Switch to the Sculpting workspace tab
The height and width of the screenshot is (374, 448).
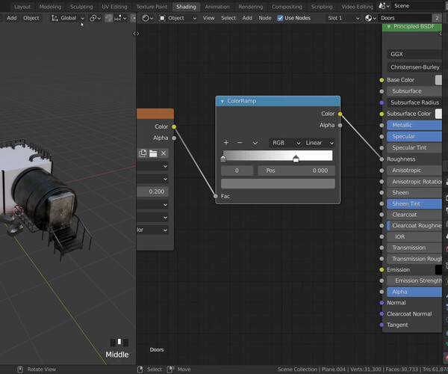tap(81, 7)
